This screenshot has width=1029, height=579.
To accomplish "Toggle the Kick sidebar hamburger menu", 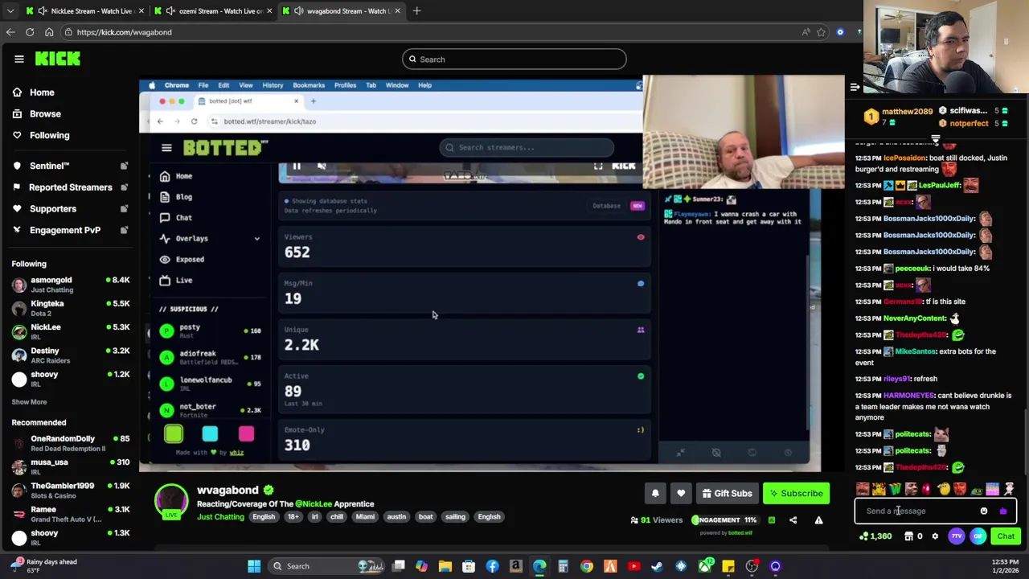I will (x=19, y=59).
